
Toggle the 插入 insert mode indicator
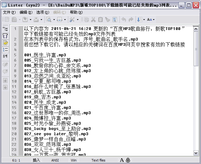[36, 160]
